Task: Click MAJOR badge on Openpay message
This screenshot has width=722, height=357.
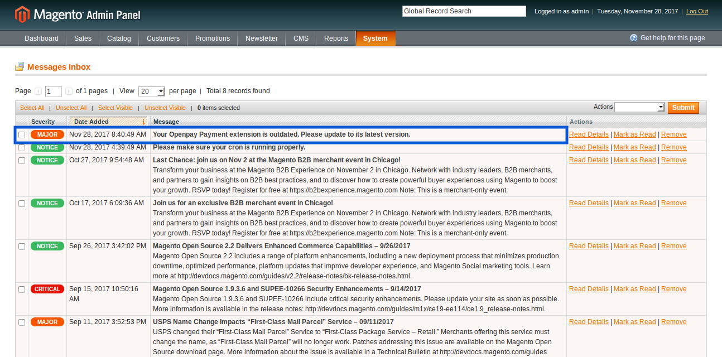Action: pos(47,134)
